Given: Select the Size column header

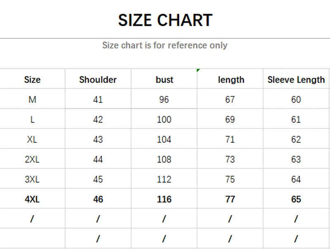Looking at the screenshot, I should pos(32,80).
